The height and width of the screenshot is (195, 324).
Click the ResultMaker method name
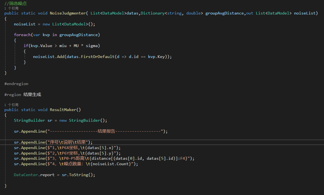(63, 110)
